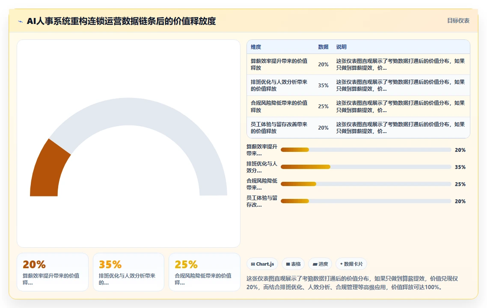
Task: Click the 35% value in the table
Action: click(323, 86)
